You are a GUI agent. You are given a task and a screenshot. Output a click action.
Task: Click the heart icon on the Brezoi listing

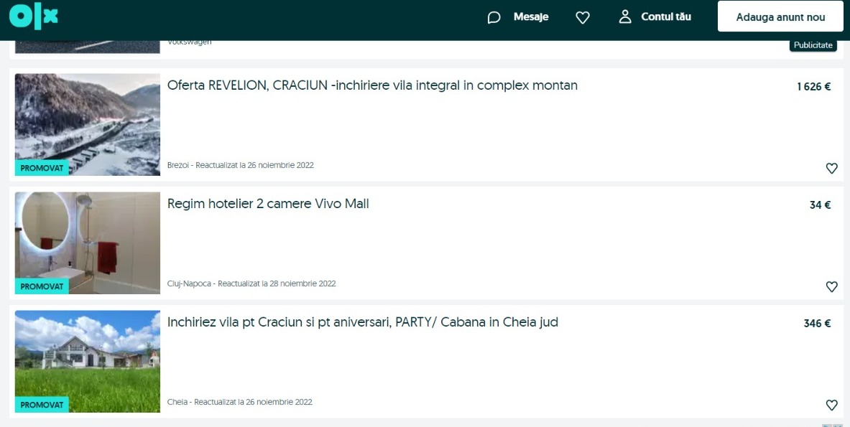click(x=831, y=168)
